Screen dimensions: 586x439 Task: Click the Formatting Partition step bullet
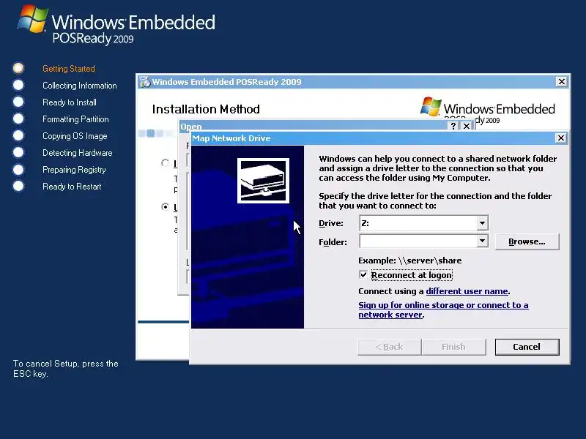pyautogui.click(x=18, y=119)
